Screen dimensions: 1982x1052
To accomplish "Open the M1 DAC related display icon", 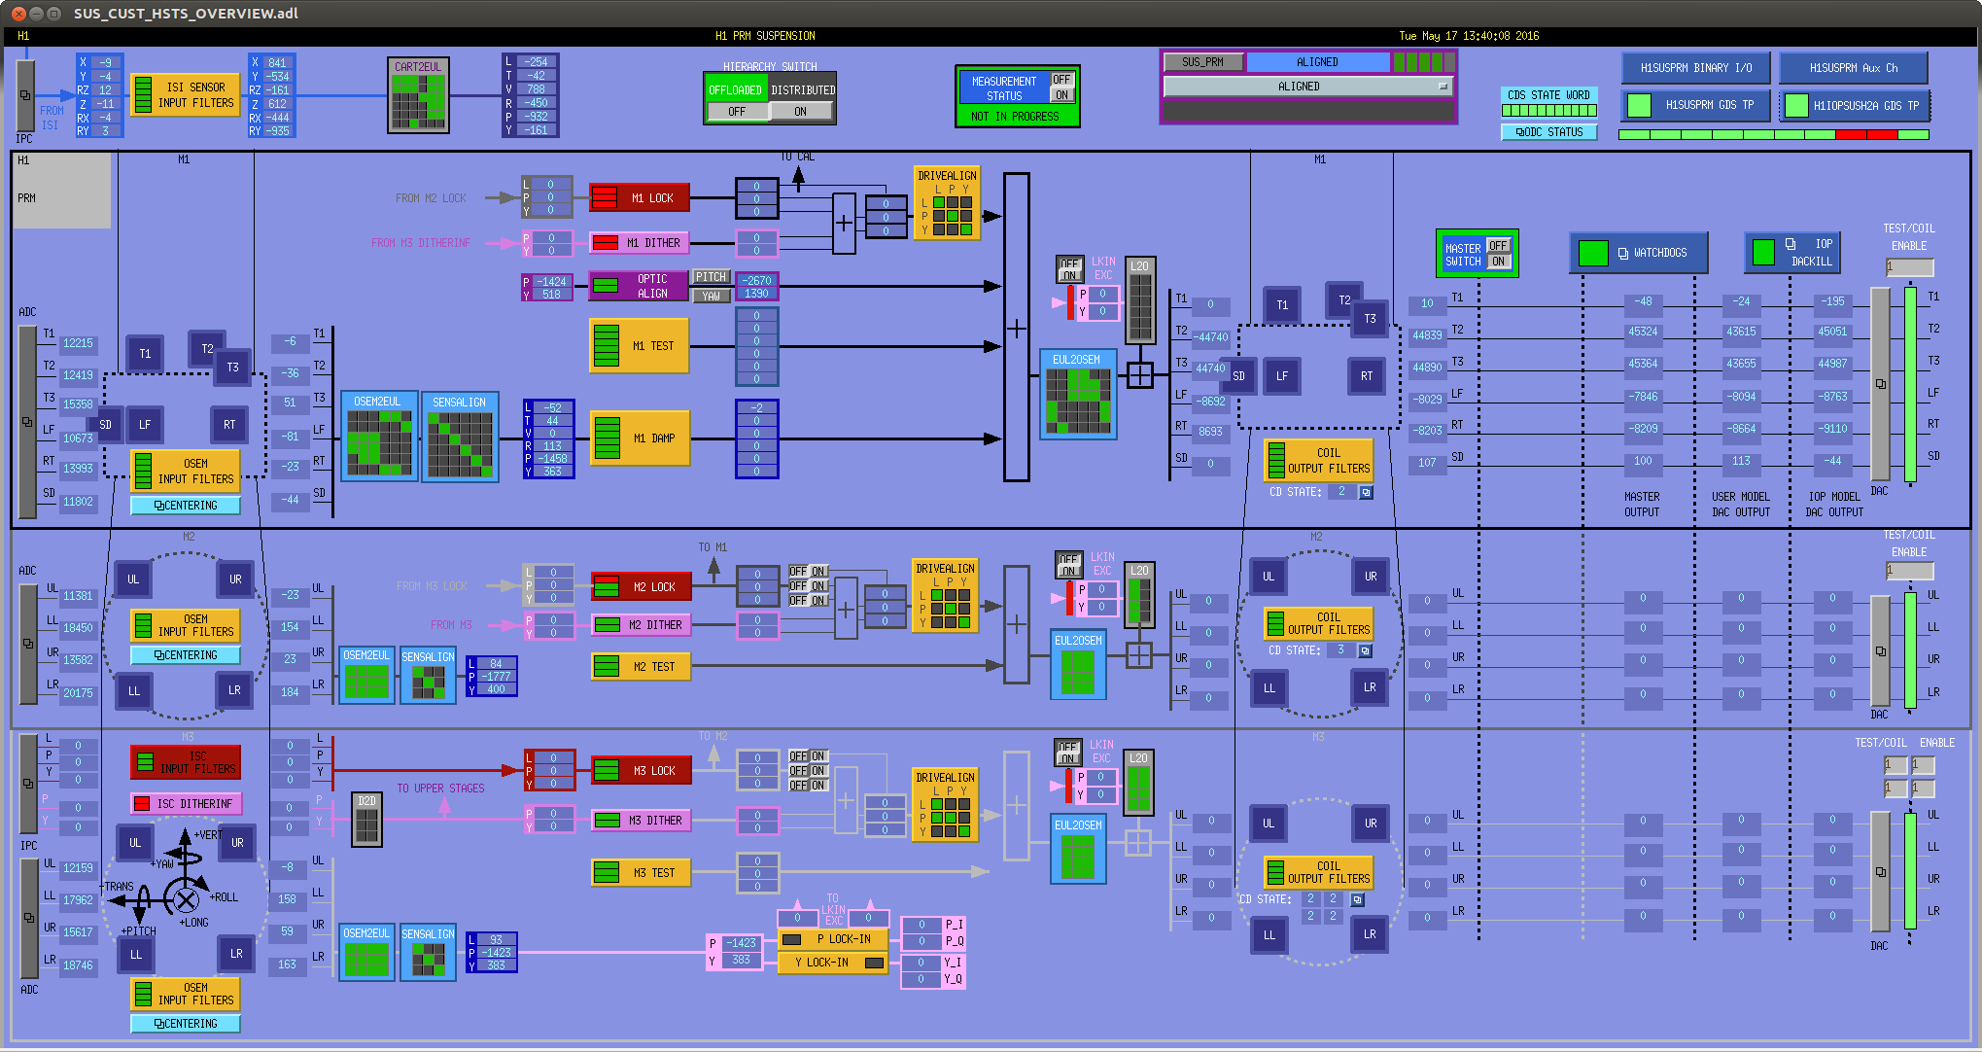I will [1880, 384].
